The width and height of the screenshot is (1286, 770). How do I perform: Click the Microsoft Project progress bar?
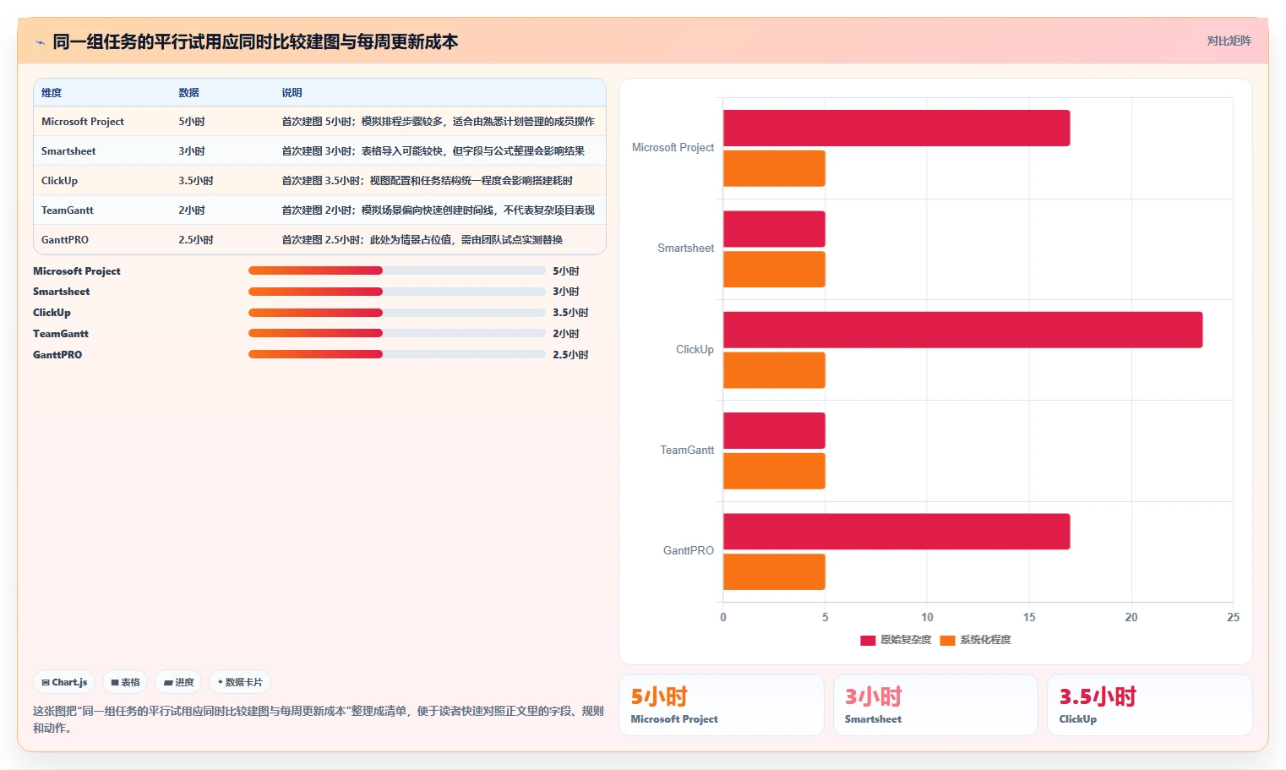click(396, 270)
